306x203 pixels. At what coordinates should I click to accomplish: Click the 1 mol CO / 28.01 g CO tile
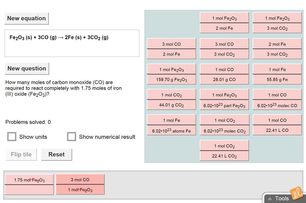click(224, 74)
